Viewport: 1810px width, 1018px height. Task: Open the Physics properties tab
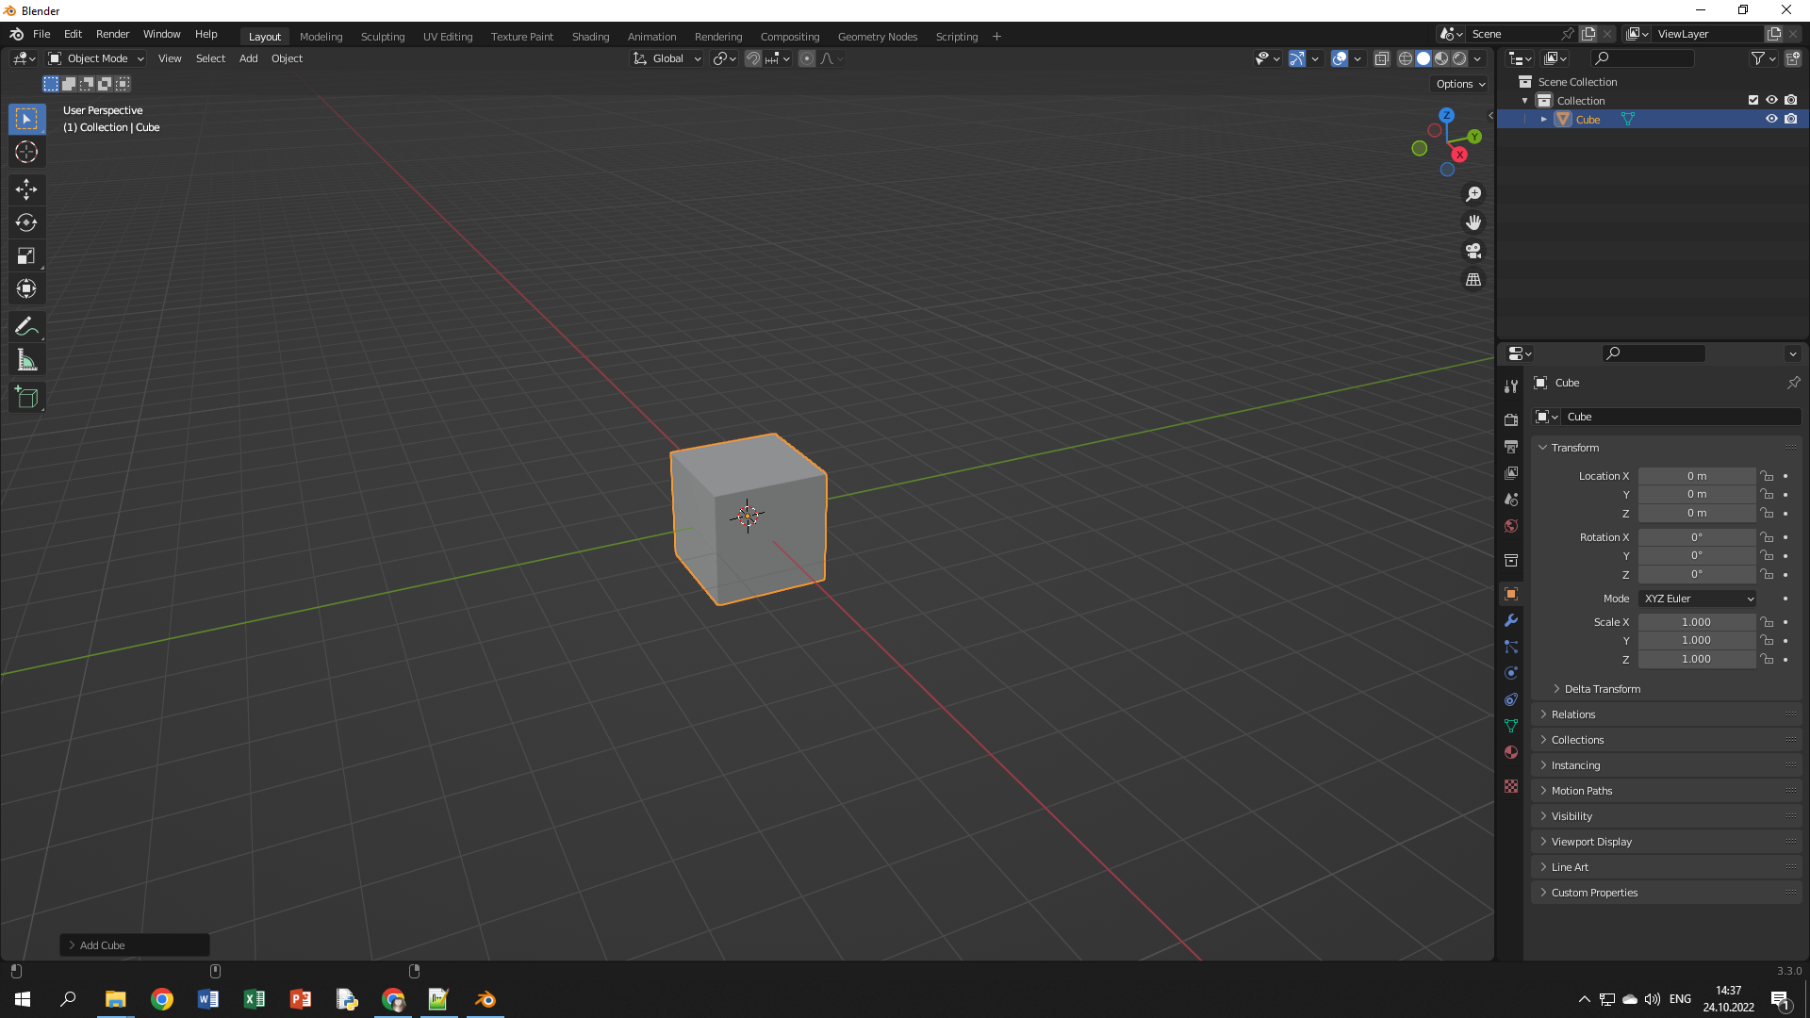click(x=1511, y=673)
